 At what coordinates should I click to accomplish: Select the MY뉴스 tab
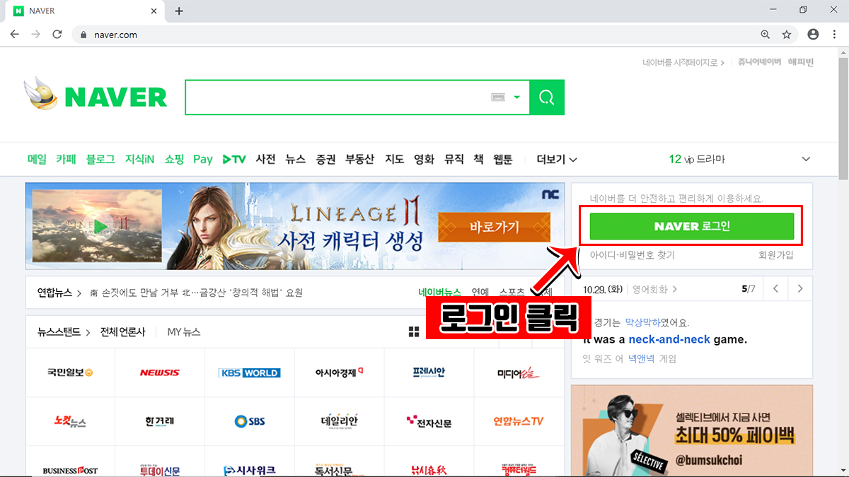184,331
